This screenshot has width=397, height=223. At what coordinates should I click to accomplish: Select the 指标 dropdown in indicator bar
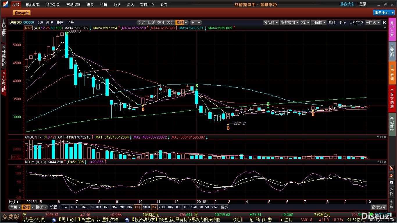pyautogui.click(x=28, y=207)
